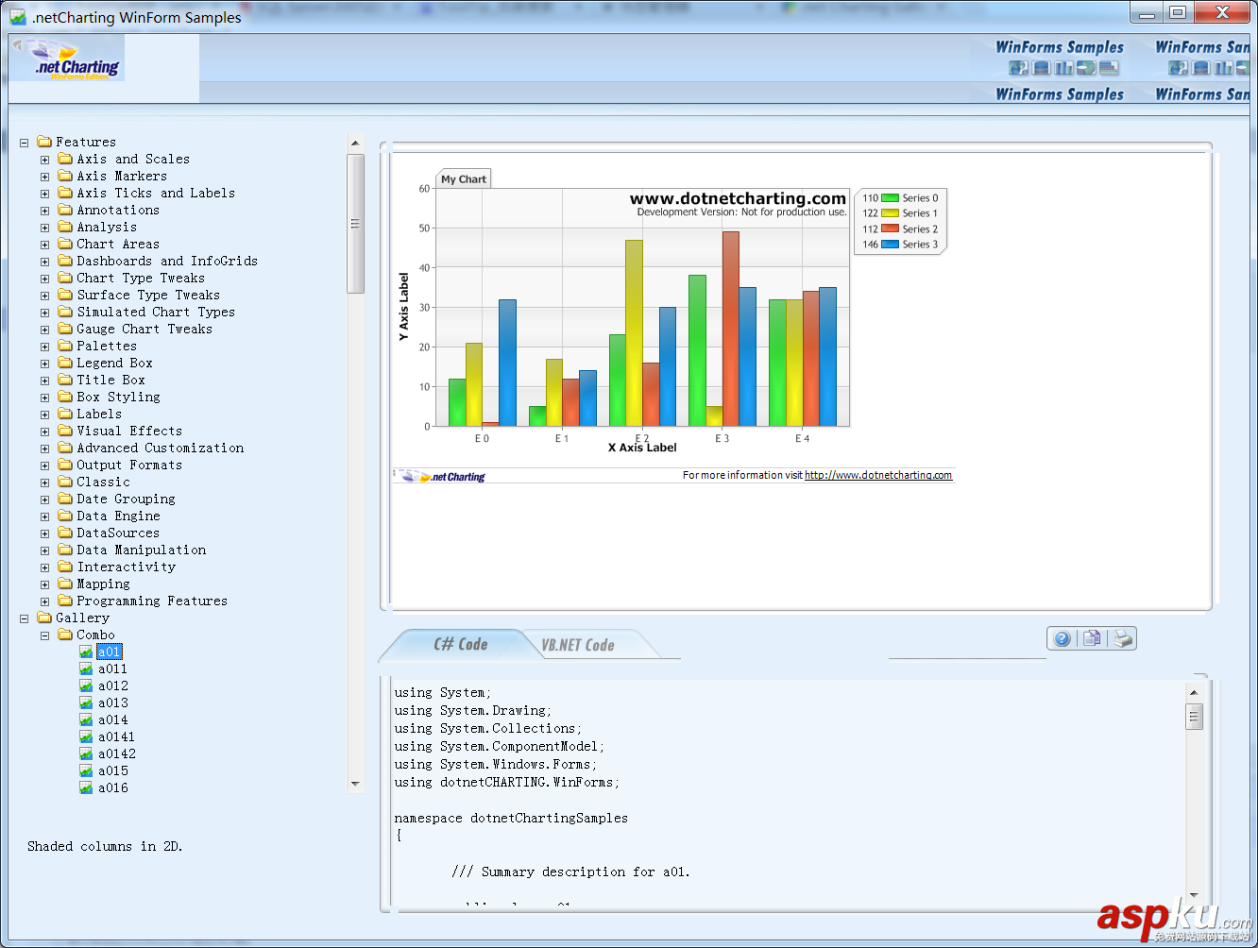Expand the Axis Markers node

44,177
